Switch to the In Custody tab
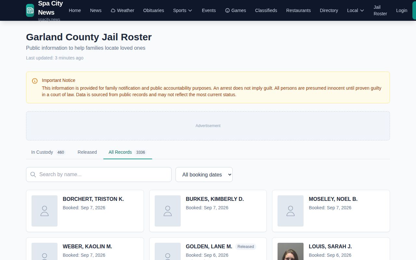416x260 pixels. pos(48,152)
